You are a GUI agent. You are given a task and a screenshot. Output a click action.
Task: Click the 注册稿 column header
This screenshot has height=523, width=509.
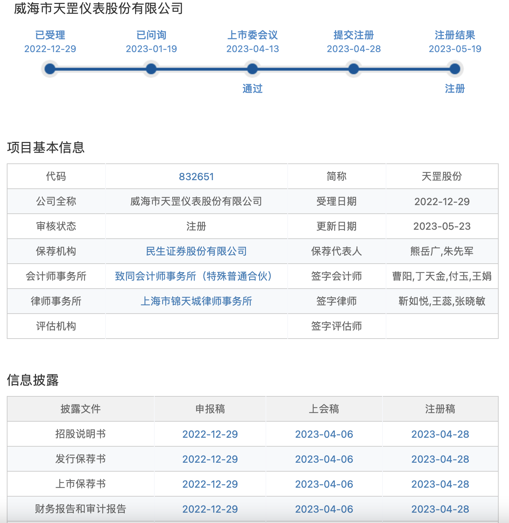coord(440,409)
